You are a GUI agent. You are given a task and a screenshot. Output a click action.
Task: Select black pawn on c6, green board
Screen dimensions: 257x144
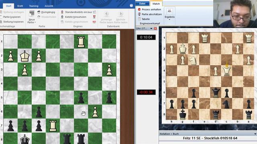[x=39, y=112]
